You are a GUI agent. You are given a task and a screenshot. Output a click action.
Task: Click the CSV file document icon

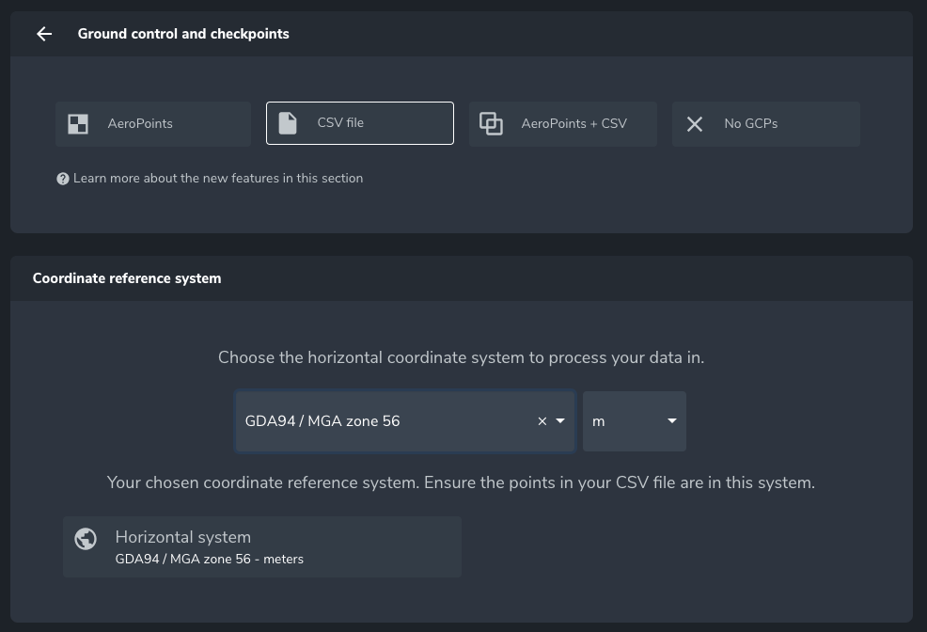click(x=288, y=123)
